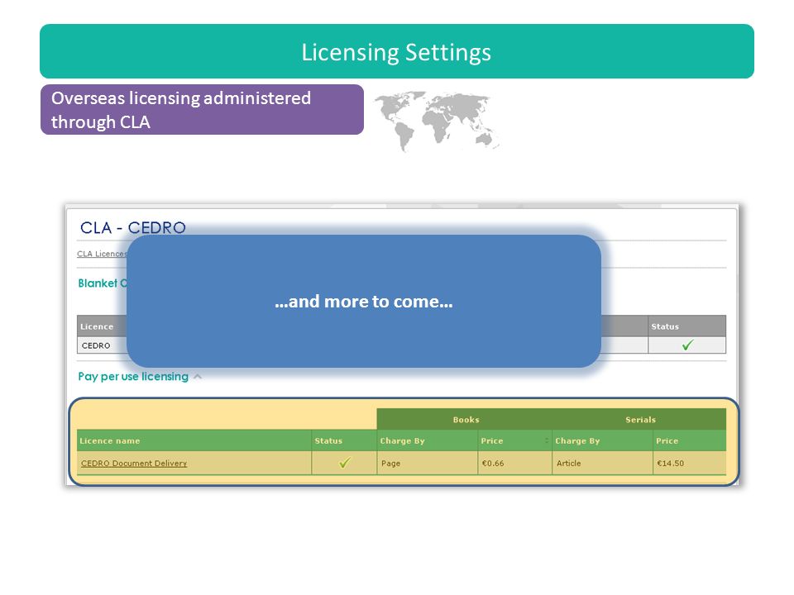This screenshot has width=794, height=595.
Task: Click the CEDRO licence cell in blanket table
Action: [x=103, y=345]
